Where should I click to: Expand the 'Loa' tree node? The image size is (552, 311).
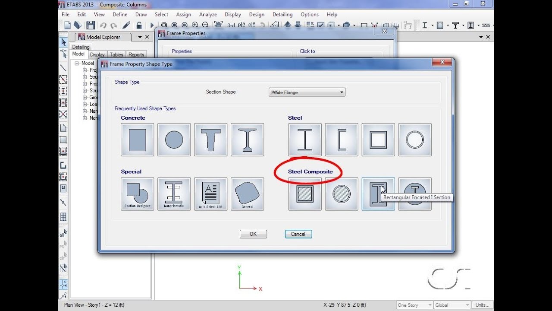tap(85, 104)
